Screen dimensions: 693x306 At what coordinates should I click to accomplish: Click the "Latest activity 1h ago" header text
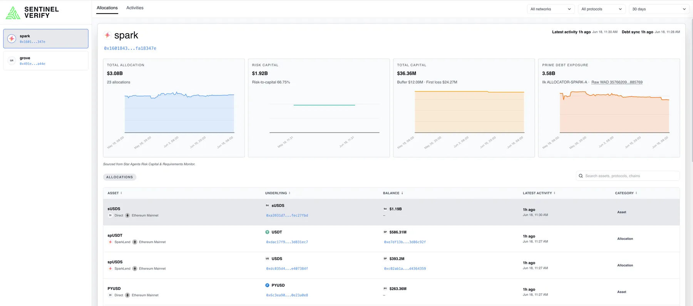[x=571, y=32]
